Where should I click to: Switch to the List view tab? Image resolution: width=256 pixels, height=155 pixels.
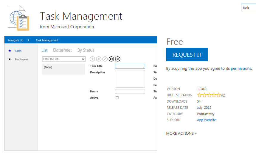point(44,50)
